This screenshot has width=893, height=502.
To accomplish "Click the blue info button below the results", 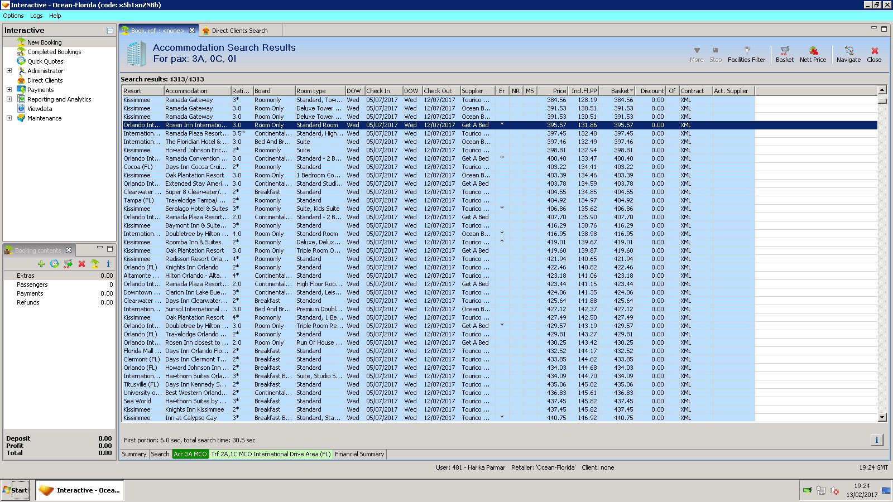I will 876,440.
